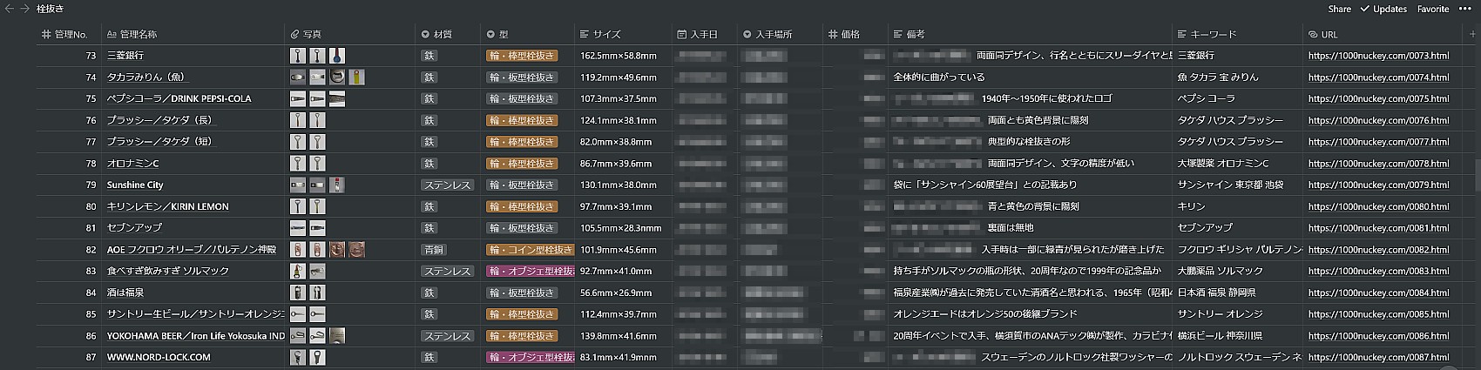Open the 1000nuckey.com/0086.html link

pyautogui.click(x=1378, y=336)
